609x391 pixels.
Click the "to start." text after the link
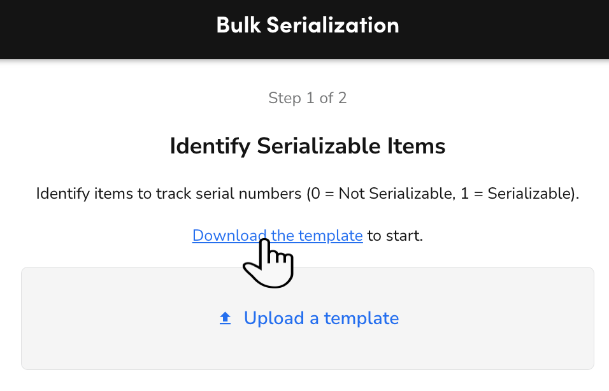point(395,236)
